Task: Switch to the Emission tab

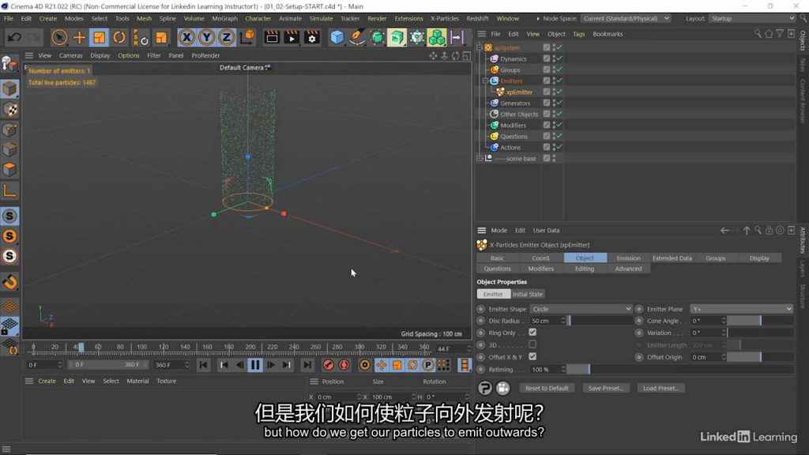Action: (x=628, y=258)
